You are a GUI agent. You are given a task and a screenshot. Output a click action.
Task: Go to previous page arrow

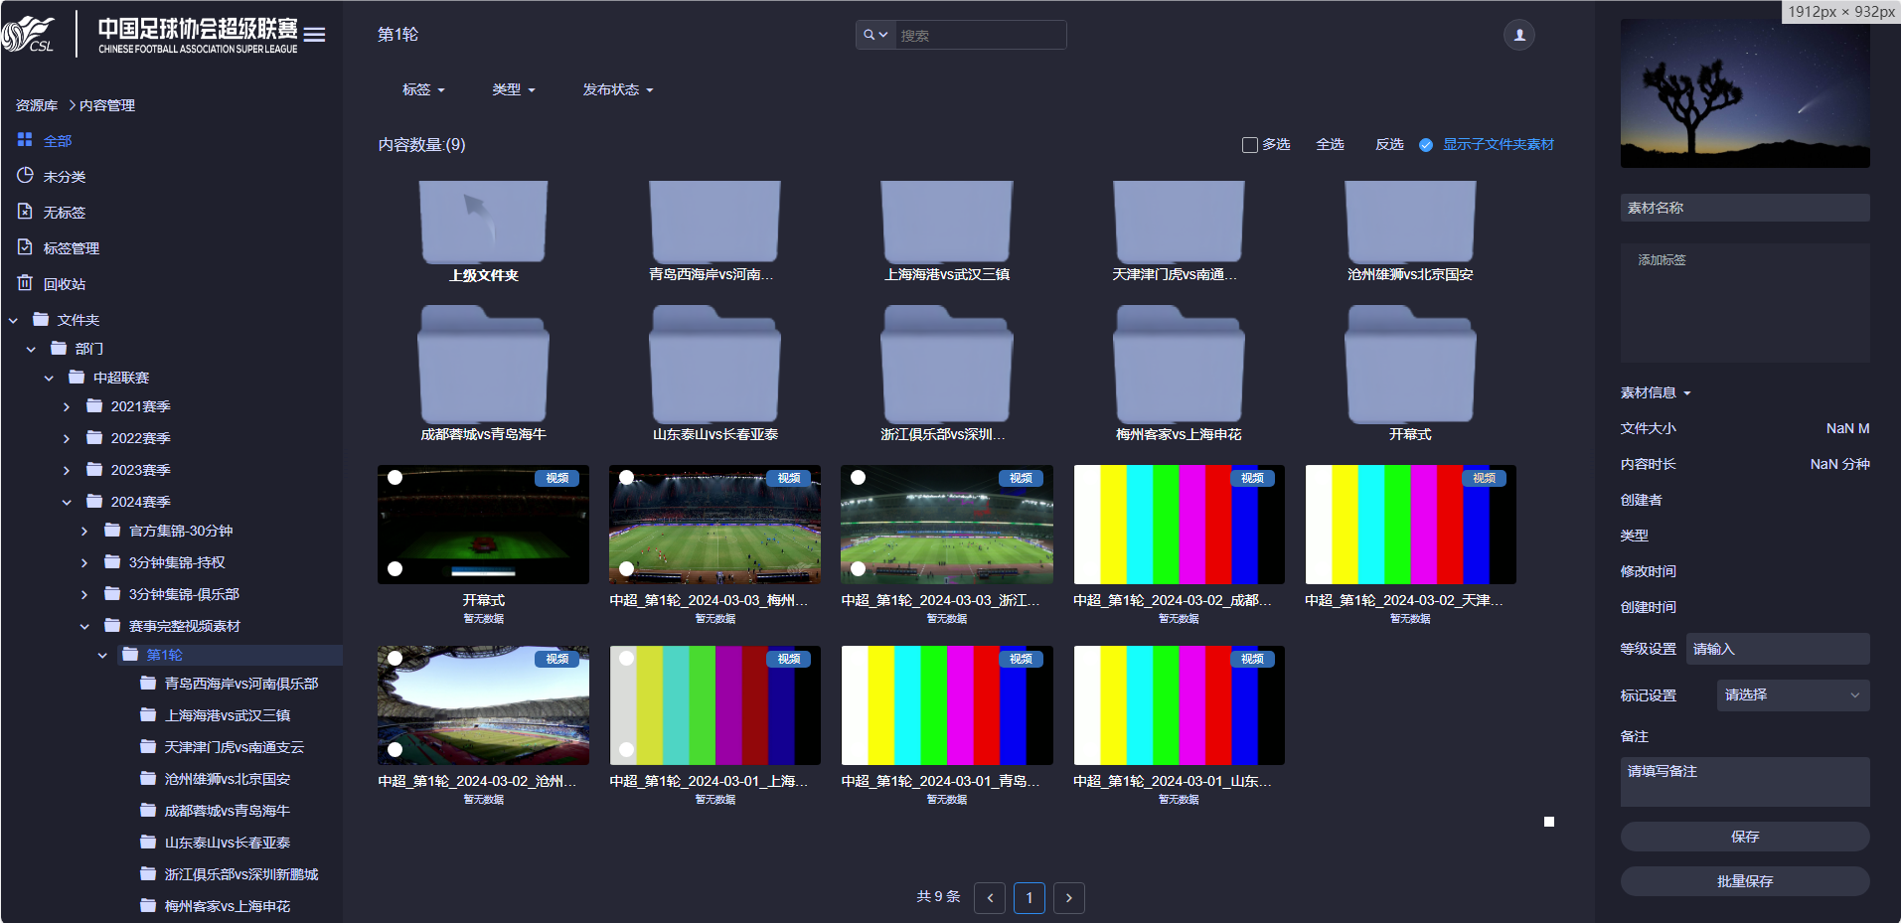(x=990, y=898)
